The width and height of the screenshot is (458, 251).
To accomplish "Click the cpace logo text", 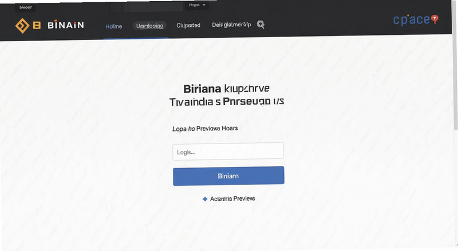I will 412,19.
